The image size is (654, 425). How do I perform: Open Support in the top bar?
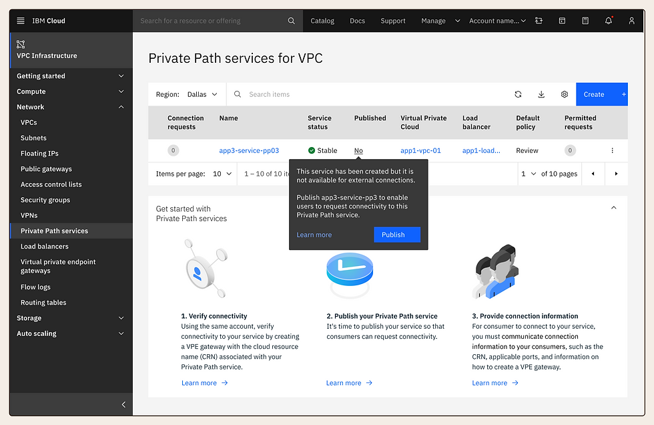tap(393, 21)
